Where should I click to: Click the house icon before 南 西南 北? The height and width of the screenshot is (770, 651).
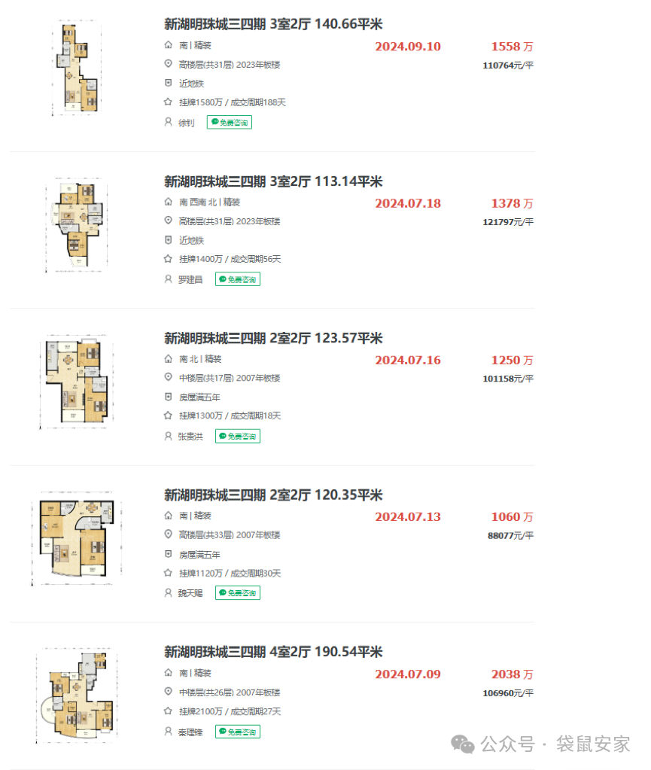coord(168,202)
